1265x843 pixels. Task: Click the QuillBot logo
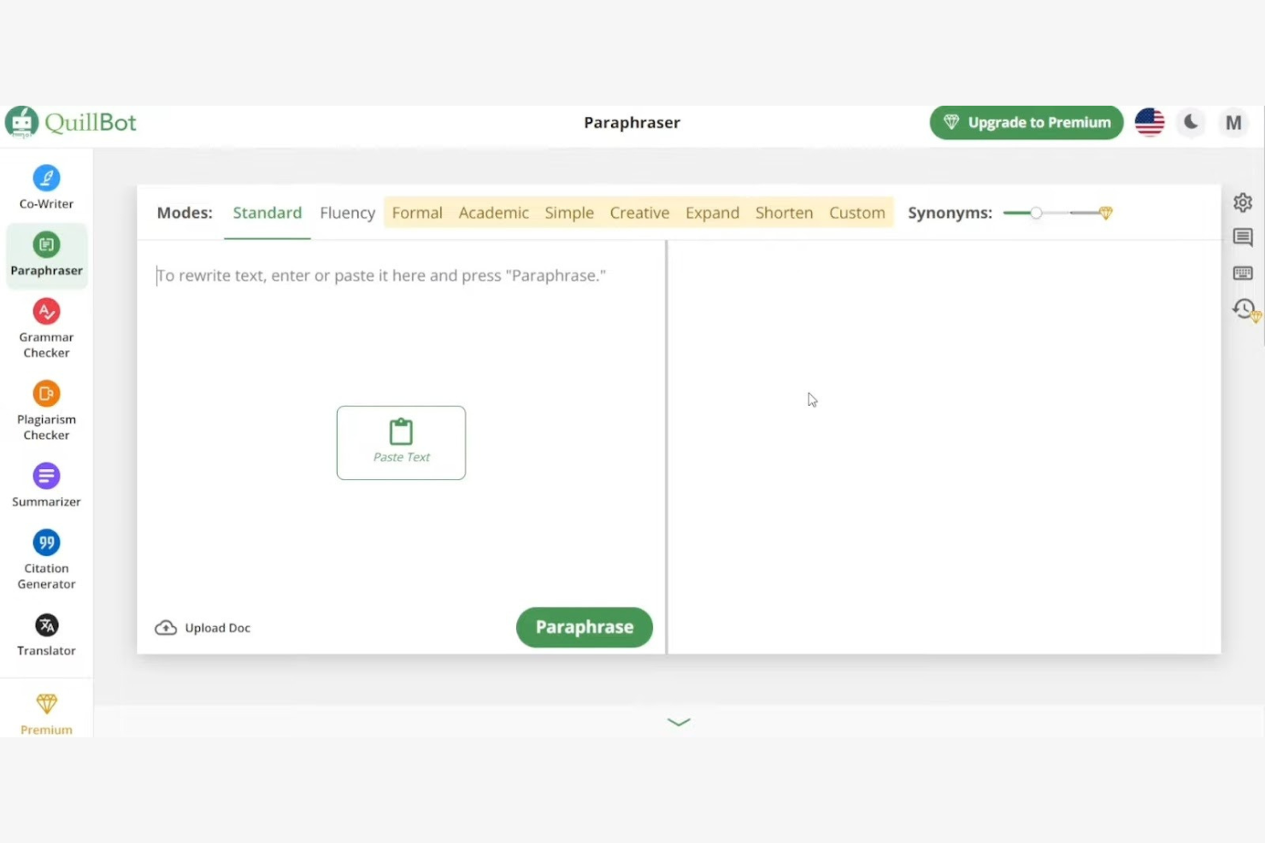point(70,122)
